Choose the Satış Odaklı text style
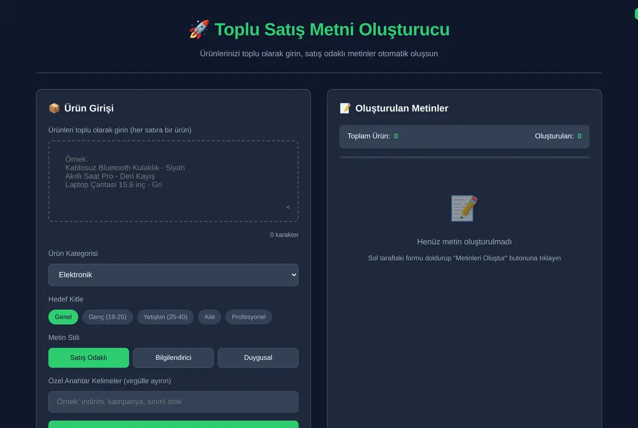Image resolution: width=638 pixels, height=428 pixels. click(x=89, y=358)
